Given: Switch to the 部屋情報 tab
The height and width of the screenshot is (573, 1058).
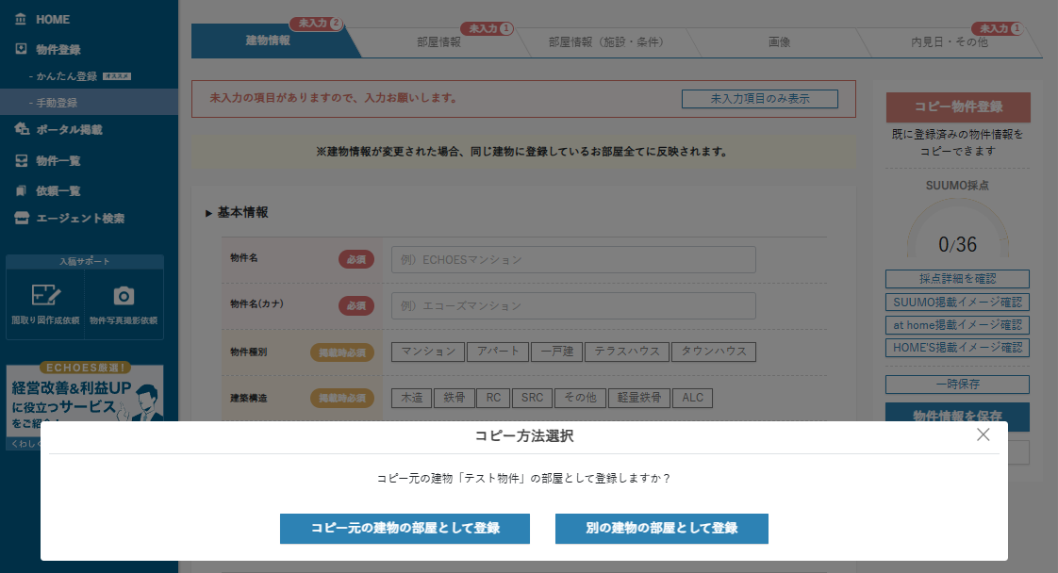Looking at the screenshot, I should coord(438,42).
